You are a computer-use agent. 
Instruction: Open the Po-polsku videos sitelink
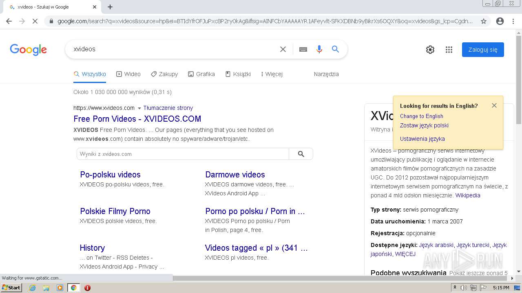(110, 175)
